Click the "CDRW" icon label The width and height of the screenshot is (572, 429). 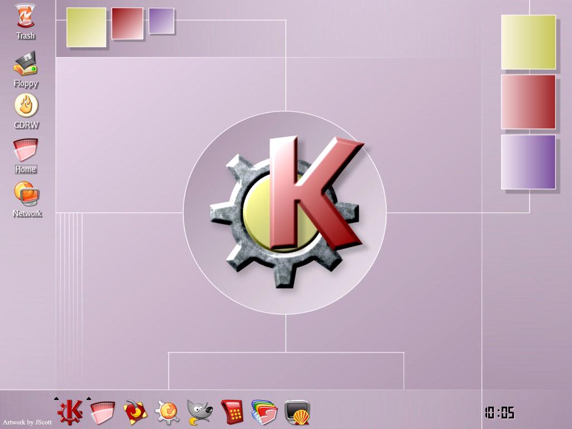[x=26, y=125]
